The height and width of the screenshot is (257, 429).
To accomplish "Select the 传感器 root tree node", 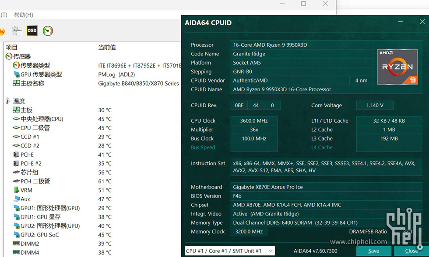I will pos(18,56).
